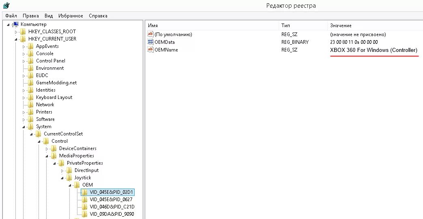Image resolution: width=423 pixels, height=219 pixels.
Task: Expand the DeviceContainers key
Action: 47,149
